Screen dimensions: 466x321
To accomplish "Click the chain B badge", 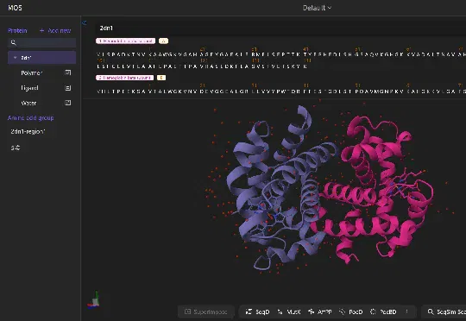I will tap(161, 78).
